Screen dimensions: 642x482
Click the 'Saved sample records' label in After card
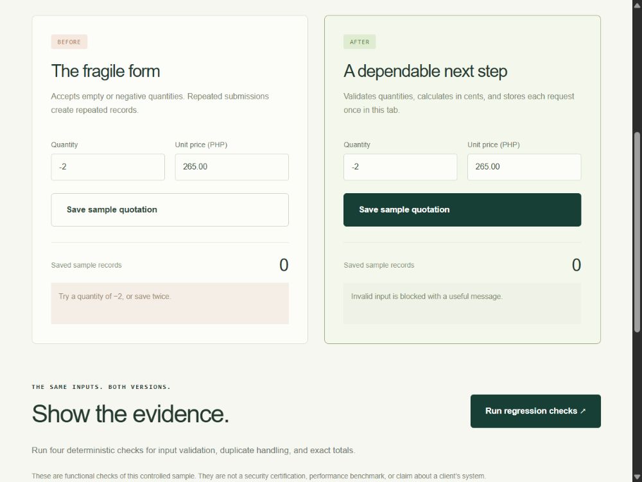click(379, 265)
